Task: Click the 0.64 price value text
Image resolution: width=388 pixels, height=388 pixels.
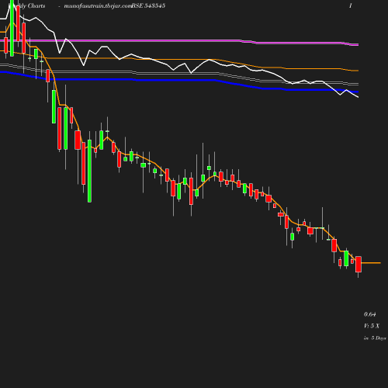Action: click(x=369, y=314)
